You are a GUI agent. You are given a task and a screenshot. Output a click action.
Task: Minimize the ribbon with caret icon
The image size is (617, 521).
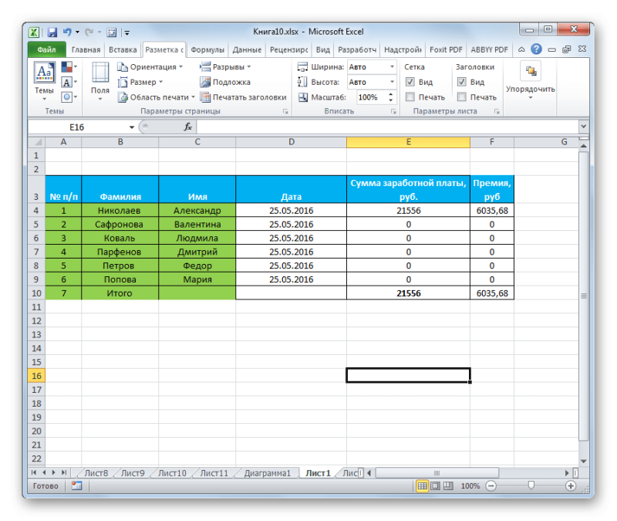coord(521,49)
